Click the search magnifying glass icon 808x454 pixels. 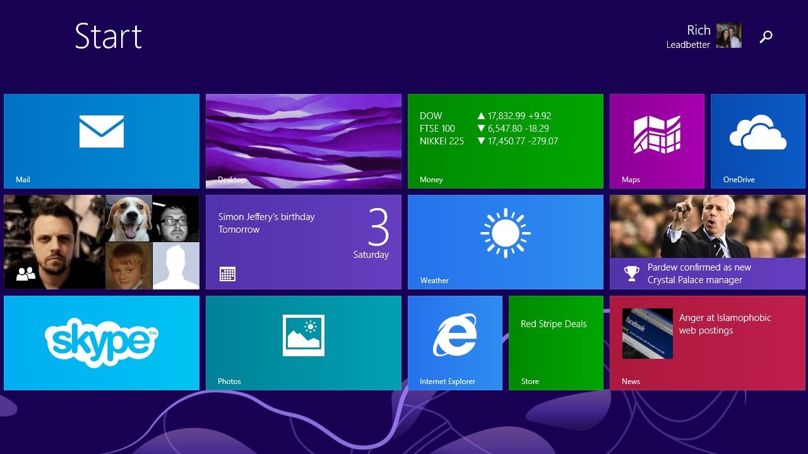pos(766,37)
